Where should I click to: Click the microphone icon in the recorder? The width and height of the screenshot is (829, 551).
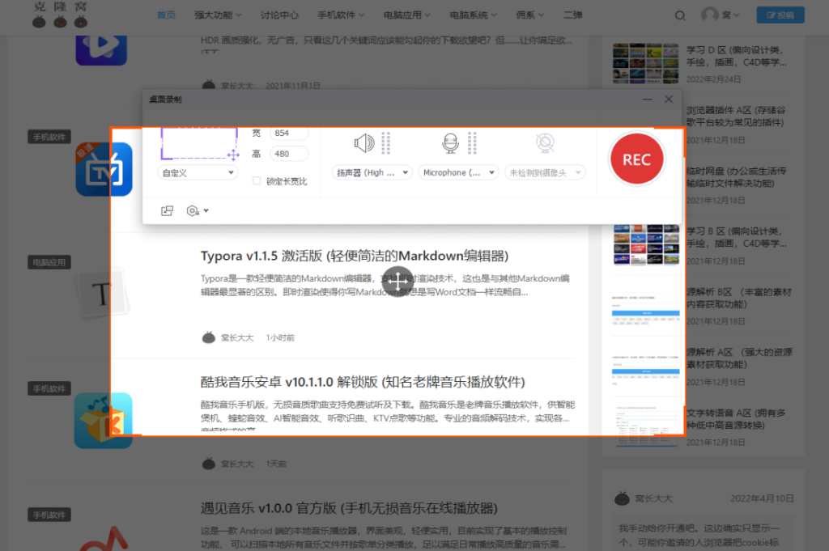450,143
